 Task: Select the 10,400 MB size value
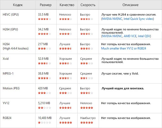pos(45,118)
